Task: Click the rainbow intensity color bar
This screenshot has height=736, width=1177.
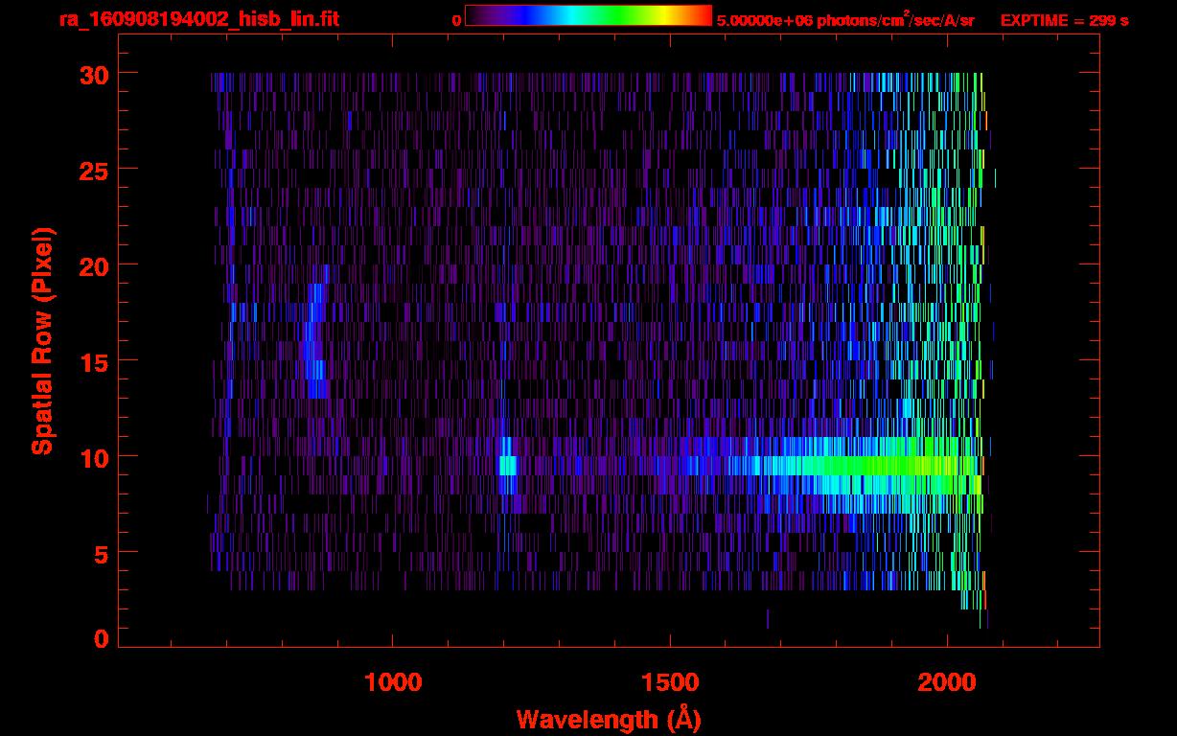Action: 588,15
